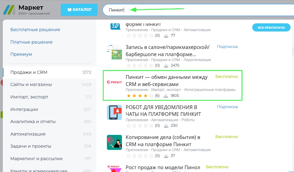Click the Маркет logo icon
The height and width of the screenshot is (172, 294).
point(9,10)
